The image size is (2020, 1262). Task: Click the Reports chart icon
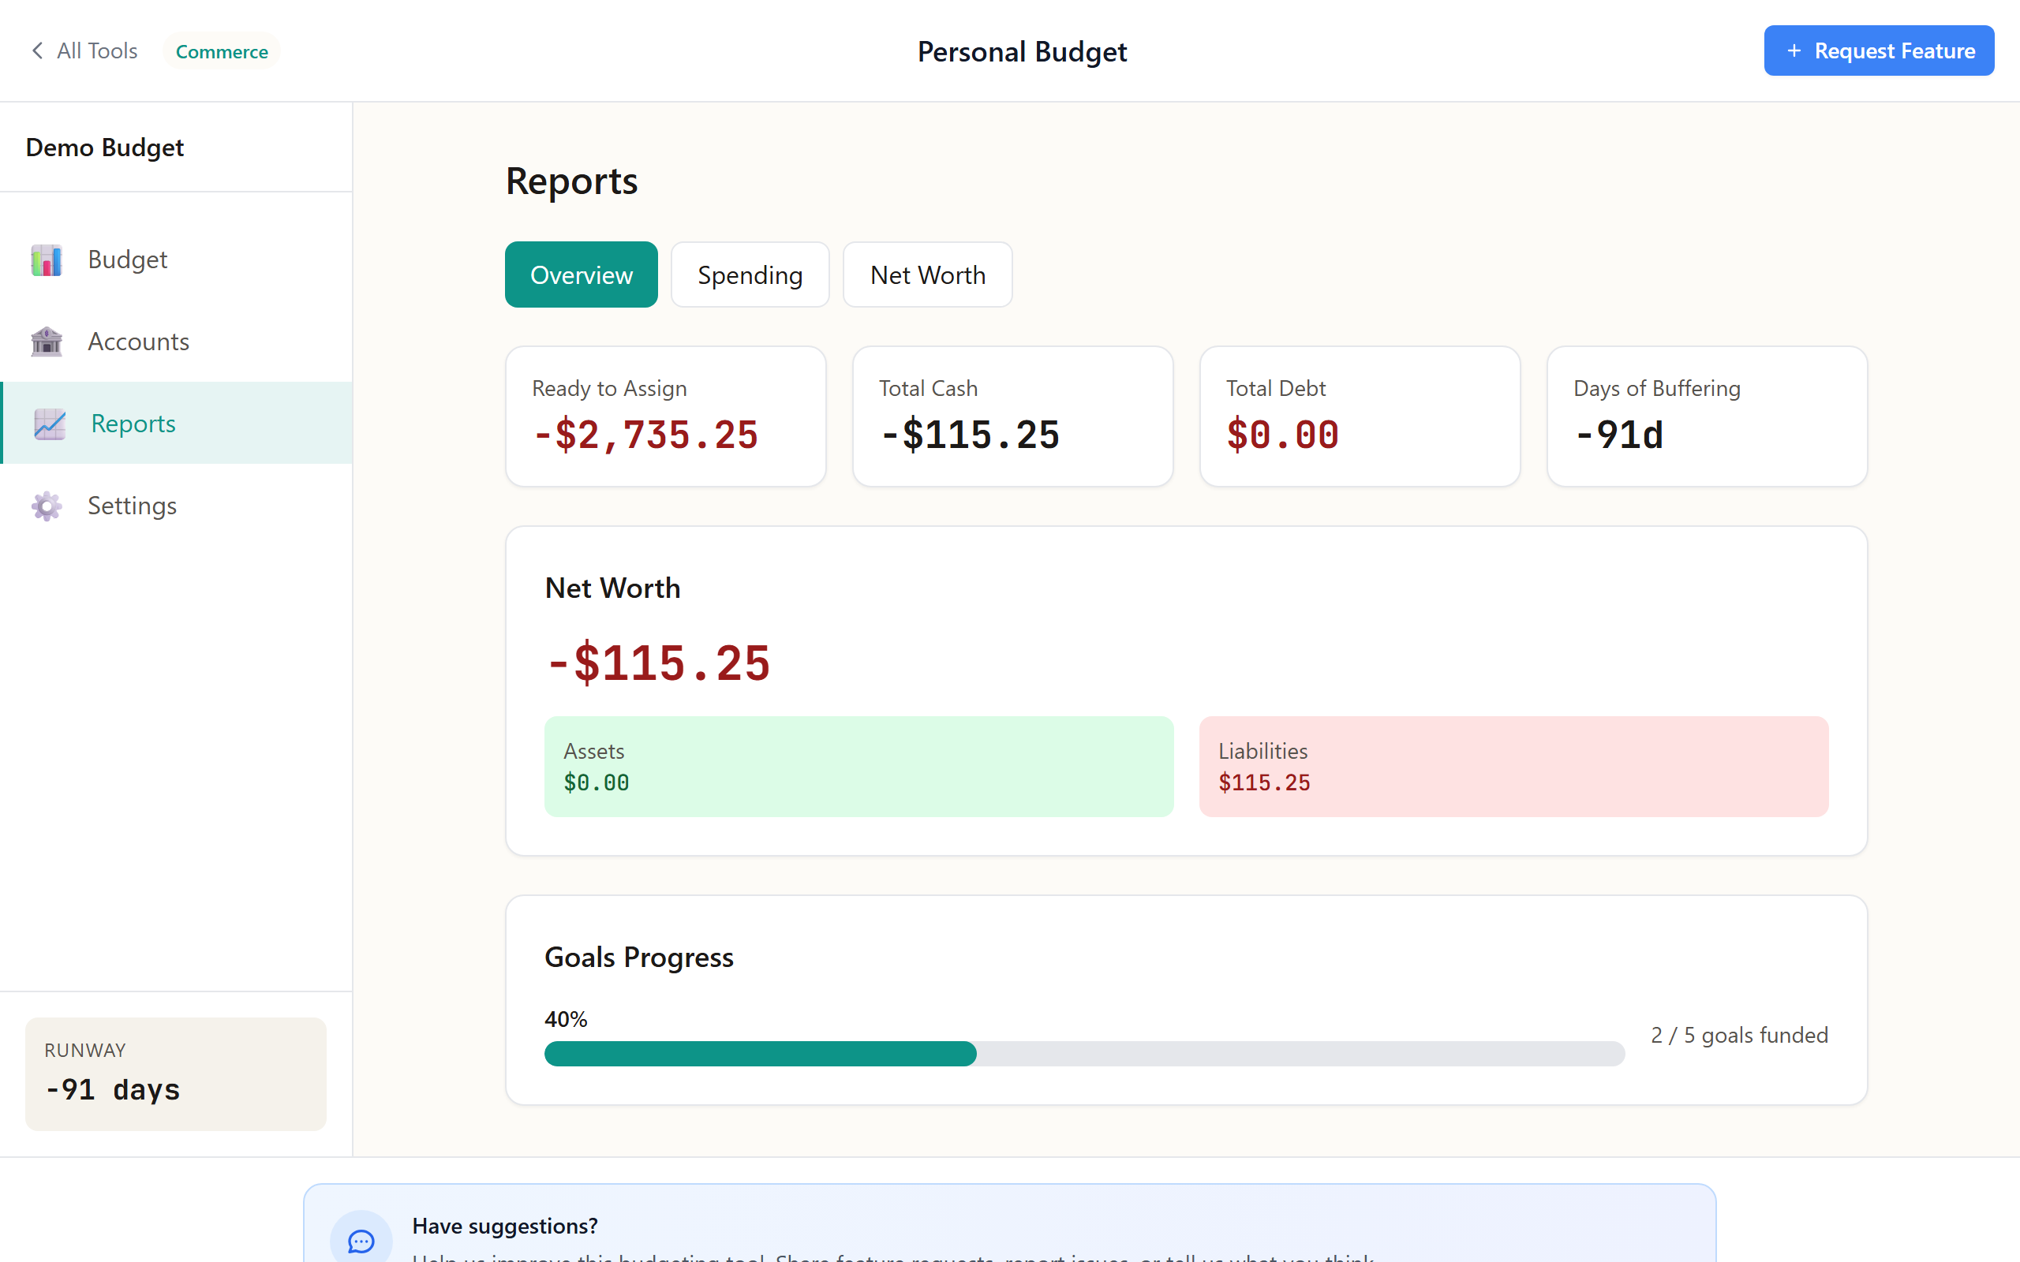point(48,424)
